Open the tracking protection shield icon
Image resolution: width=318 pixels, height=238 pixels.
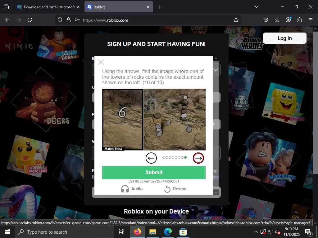click(60, 20)
